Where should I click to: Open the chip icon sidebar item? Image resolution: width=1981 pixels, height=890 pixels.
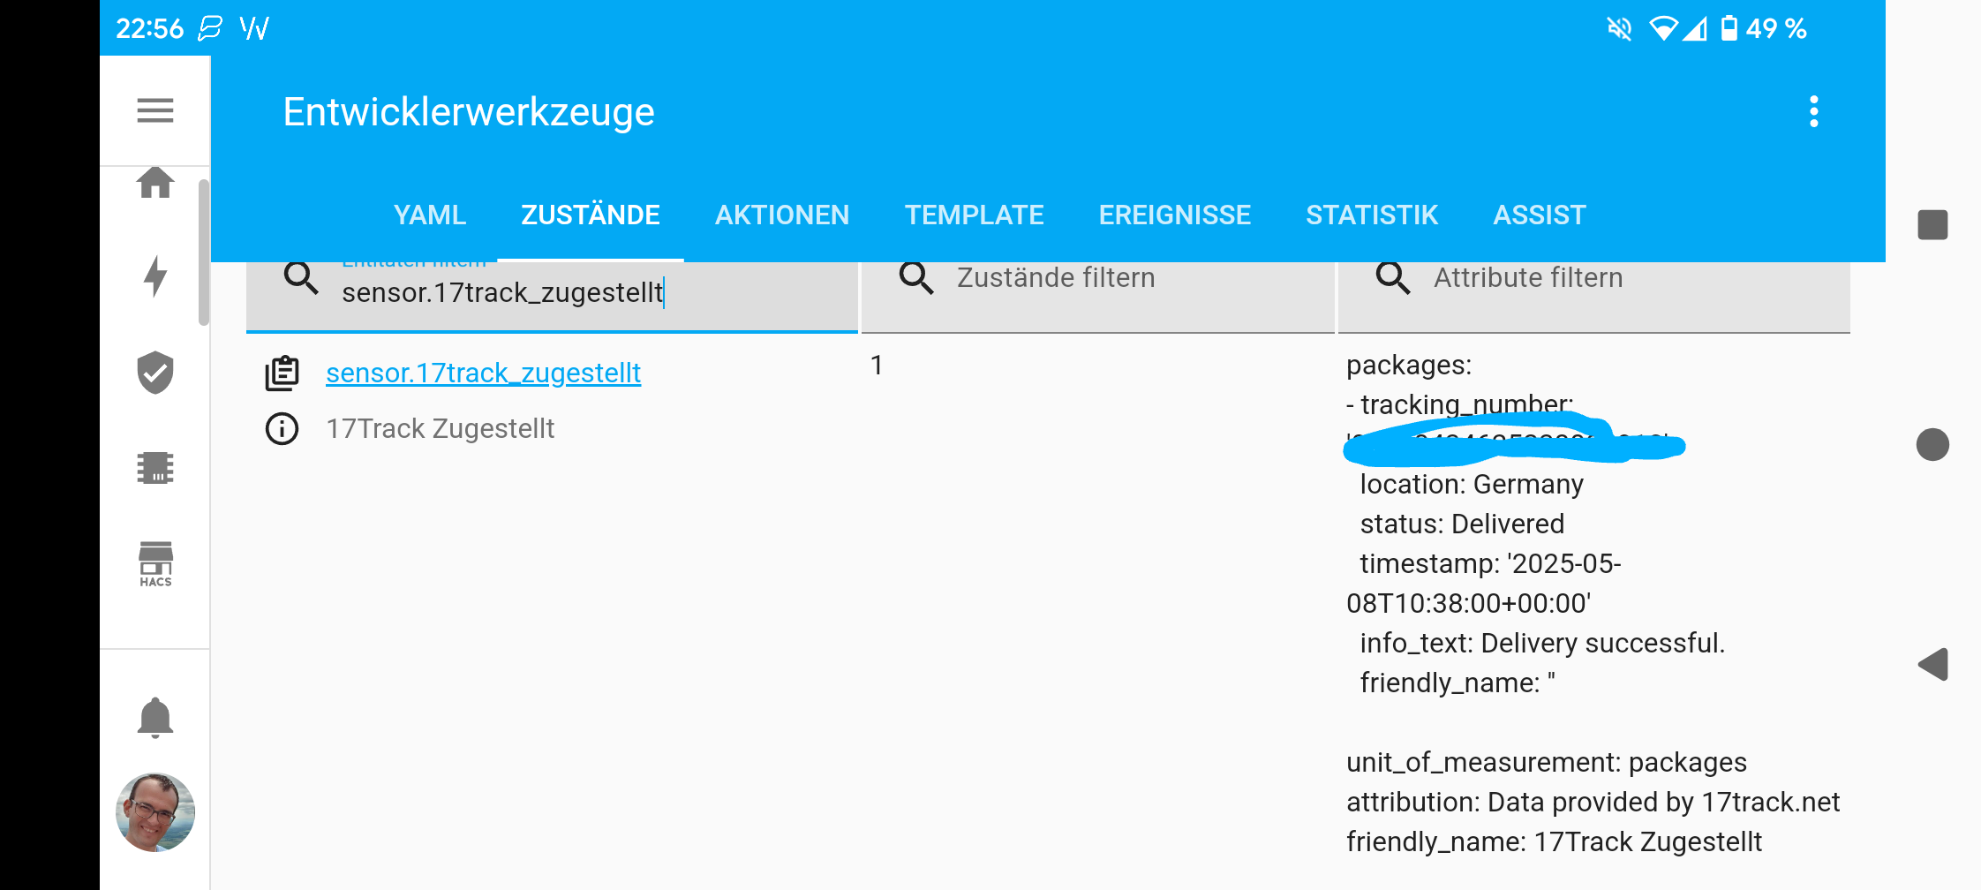pos(155,468)
